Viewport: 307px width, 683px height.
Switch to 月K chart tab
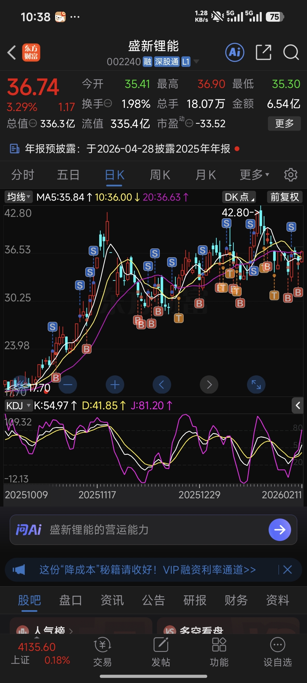(x=206, y=175)
